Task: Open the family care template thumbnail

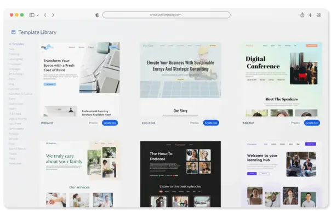Action: pos(79,174)
